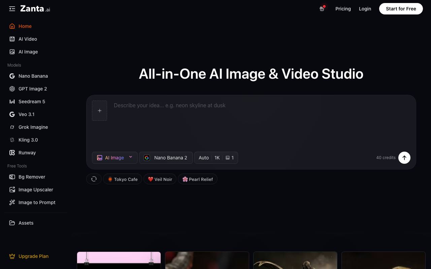
Task: Click the Home icon in sidebar
Action: [x=12, y=26]
